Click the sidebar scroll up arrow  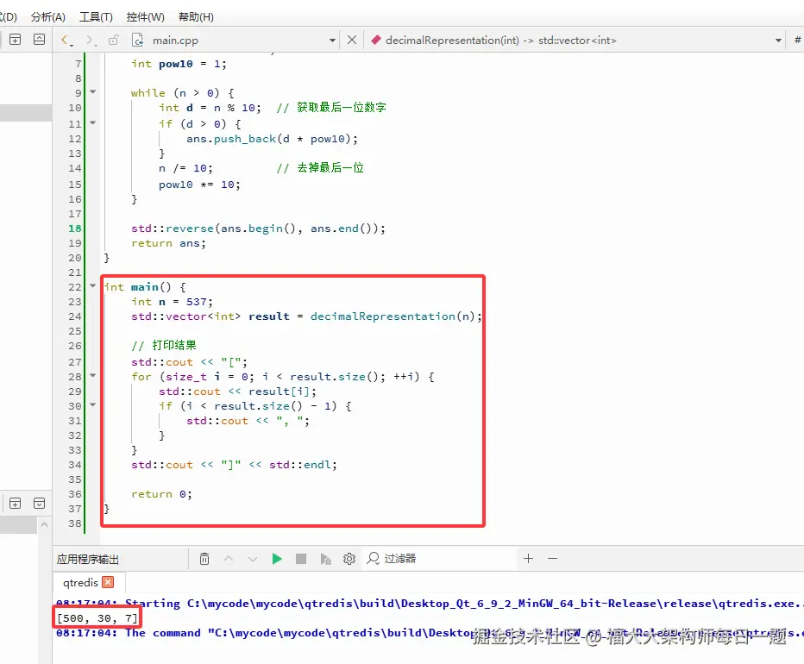tap(44, 524)
